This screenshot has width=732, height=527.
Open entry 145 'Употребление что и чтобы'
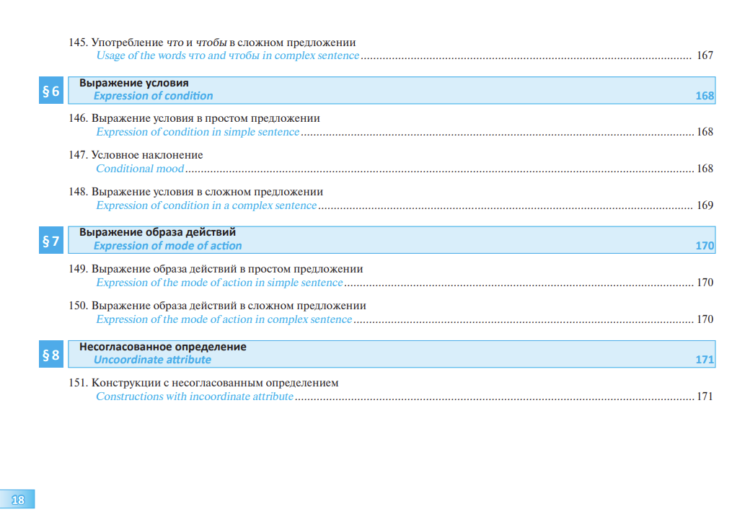pos(212,43)
